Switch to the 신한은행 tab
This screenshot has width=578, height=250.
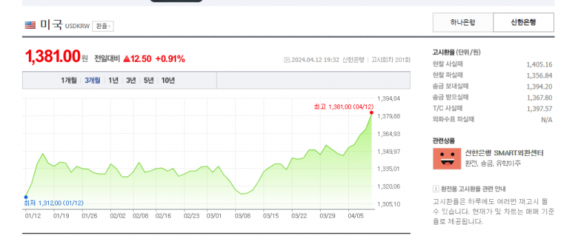(x=524, y=23)
